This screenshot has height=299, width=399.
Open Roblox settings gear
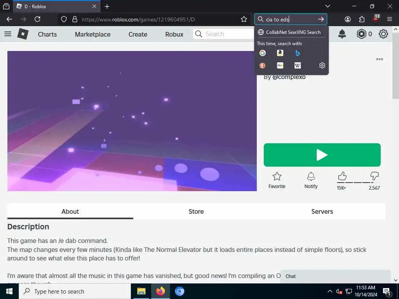[383, 34]
